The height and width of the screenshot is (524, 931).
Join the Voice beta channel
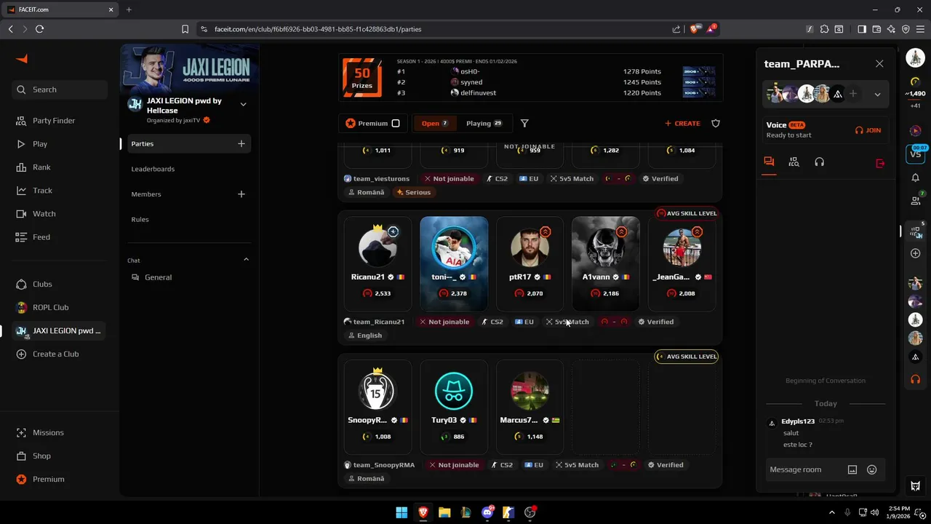pyautogui.click(x=868, y=130)
